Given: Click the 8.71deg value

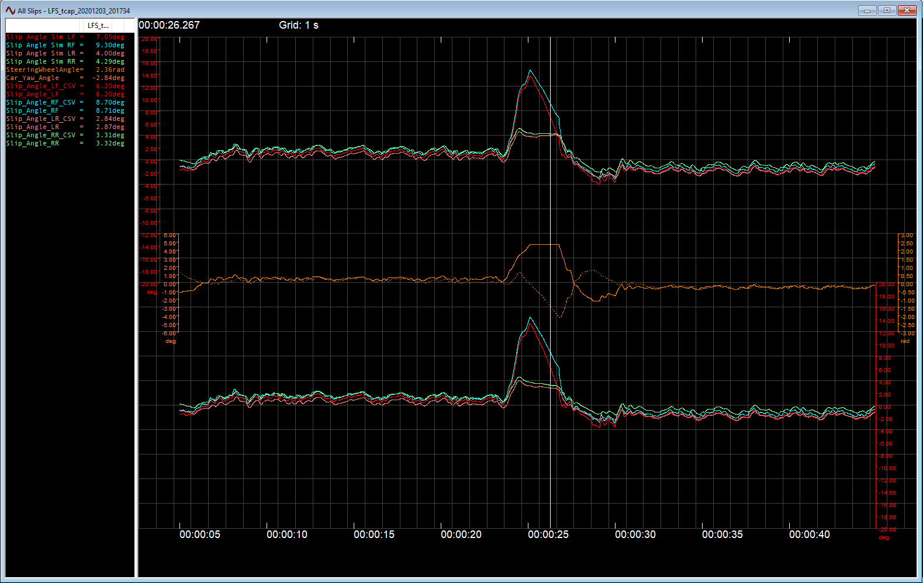Looking at the screenshot, I should point(110,110).
